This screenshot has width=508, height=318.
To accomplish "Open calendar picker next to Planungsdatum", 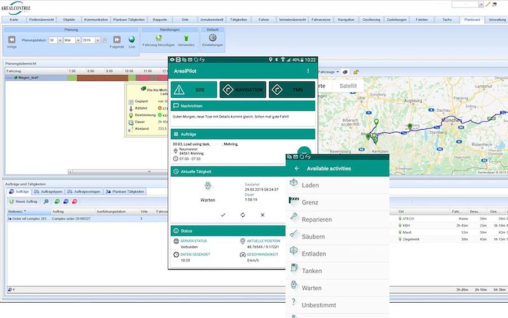I will click(104, 40).
